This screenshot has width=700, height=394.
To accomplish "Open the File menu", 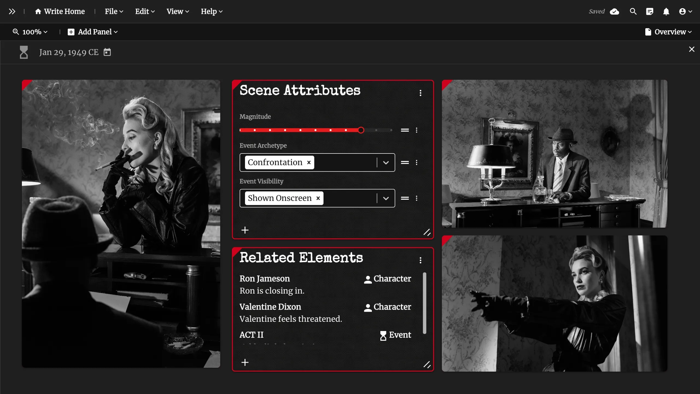I will click(114, 11).
